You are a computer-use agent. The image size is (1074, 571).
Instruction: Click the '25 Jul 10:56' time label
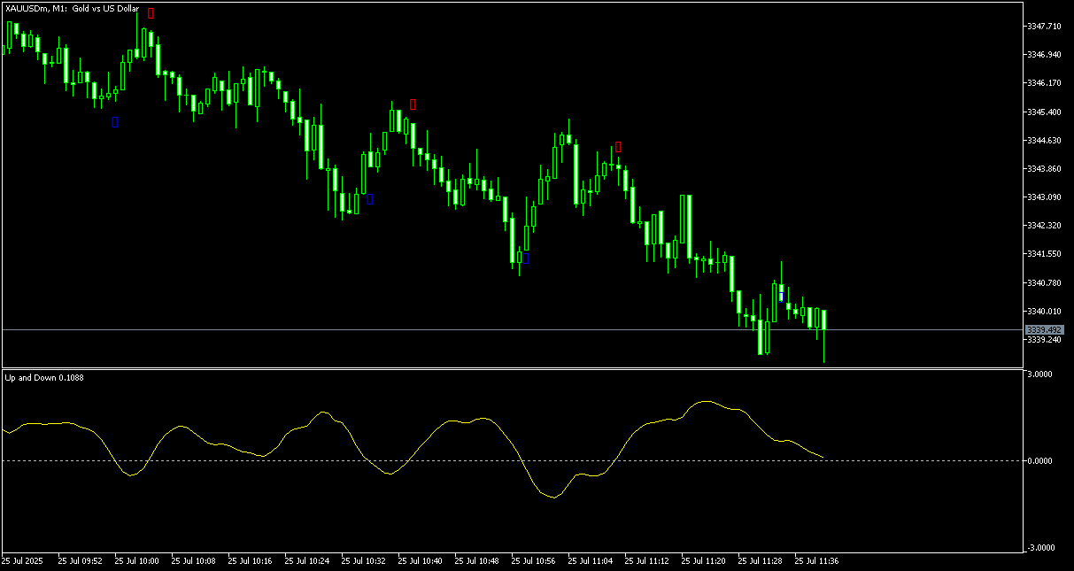pyautogui.click(x=534, y=561)
